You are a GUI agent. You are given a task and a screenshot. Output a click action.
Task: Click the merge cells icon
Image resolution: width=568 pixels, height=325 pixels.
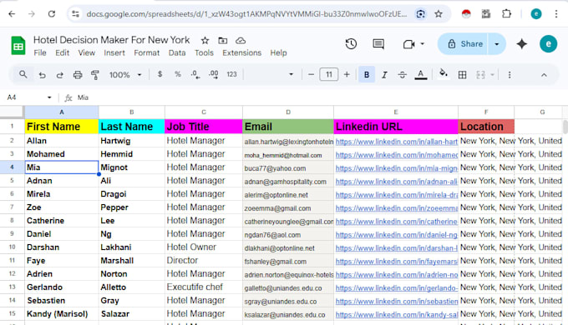click(x=480, y=75)
